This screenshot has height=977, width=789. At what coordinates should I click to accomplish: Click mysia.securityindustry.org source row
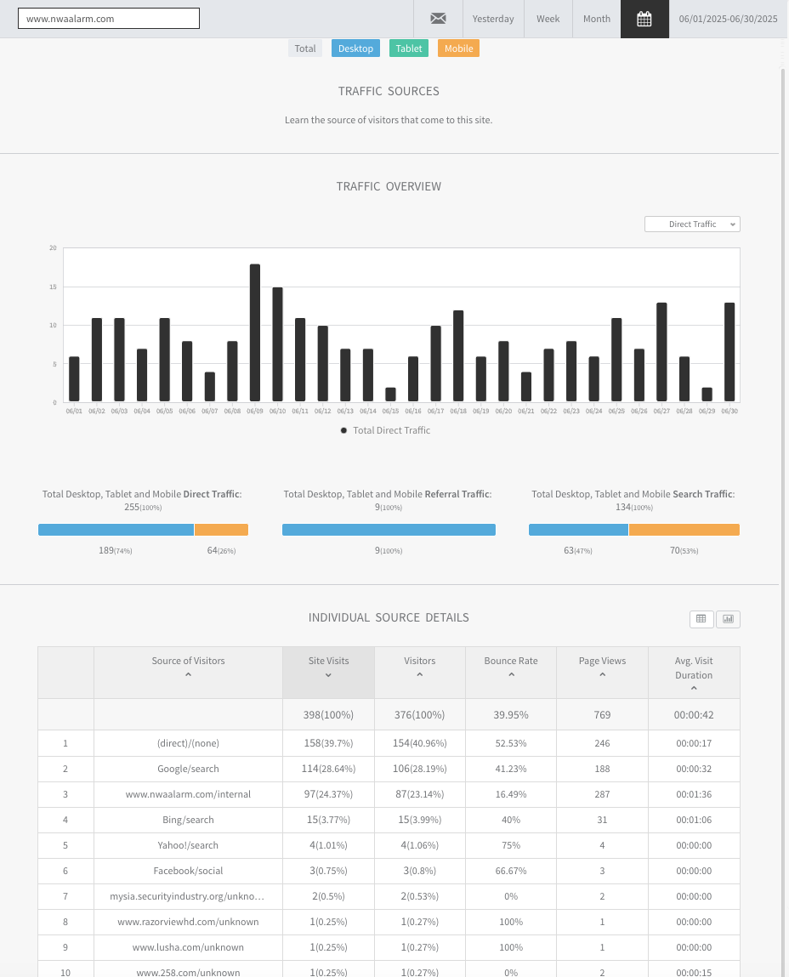coord(389,896)
